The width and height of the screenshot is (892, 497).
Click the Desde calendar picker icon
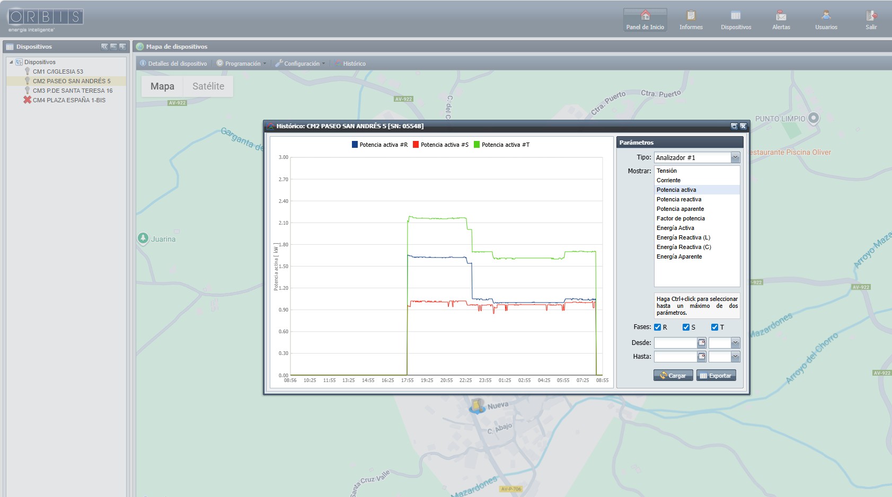pos(702,343)
